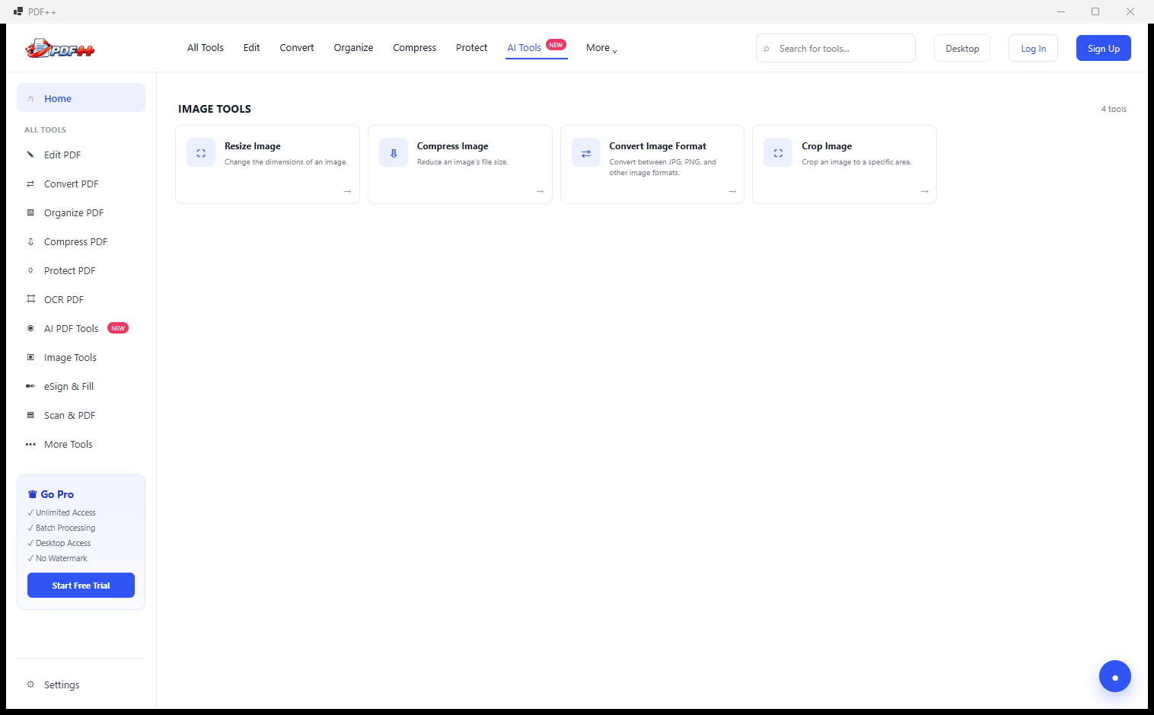1154x715 pixels.
Task: Follow the Convert Image Format card arrow
Action: point(732,191)
